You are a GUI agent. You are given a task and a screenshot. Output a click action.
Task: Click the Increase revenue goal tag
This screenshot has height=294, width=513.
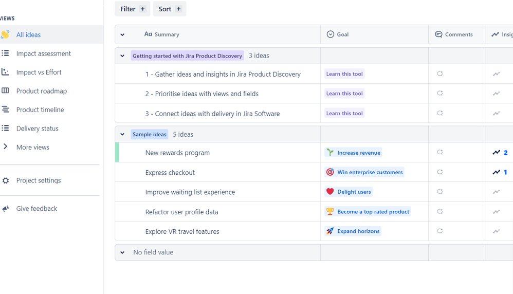pos(353,153)
